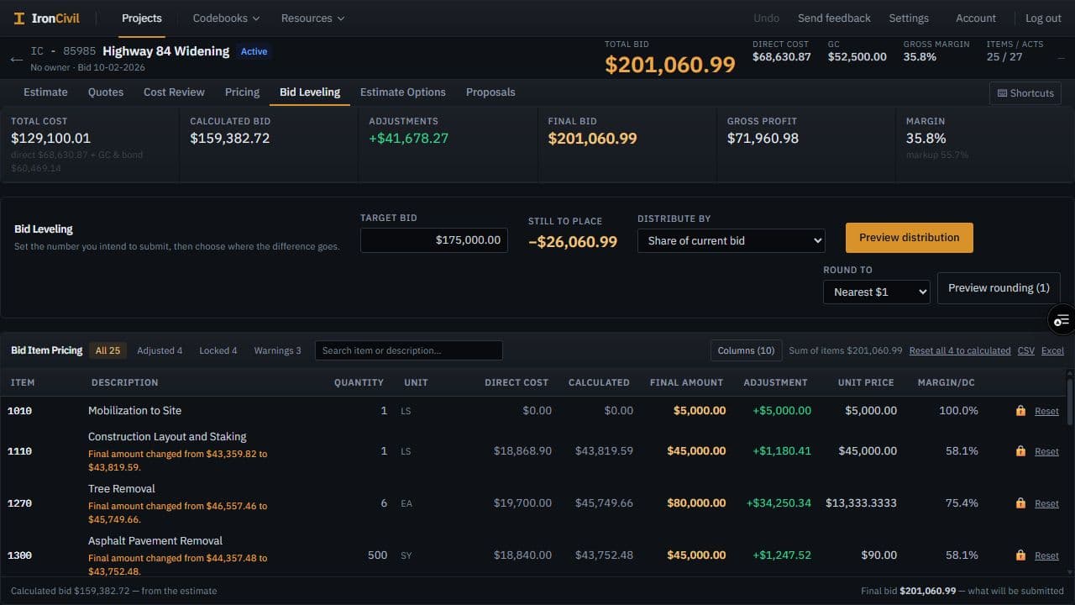Screen dimensions: 1075x605
Task: Click the $13,333.3333 unit price cell
Action: 861,503
